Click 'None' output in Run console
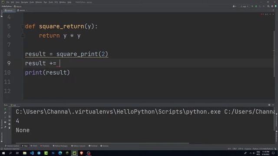278x156 pixels. (23, 130)
